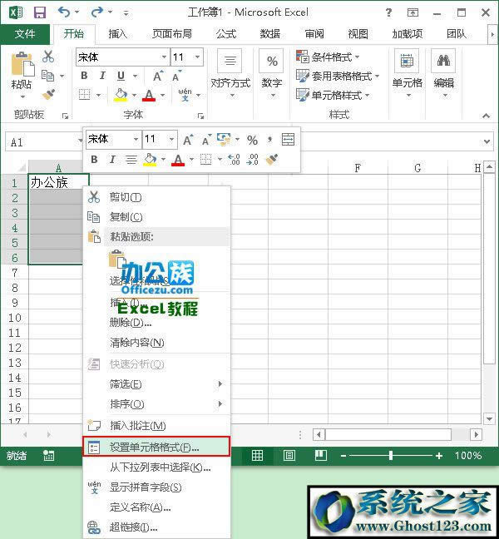Click the column G header
Image resolution: width=499 pixels, height=539 pixels.
(x=417, y=168)
